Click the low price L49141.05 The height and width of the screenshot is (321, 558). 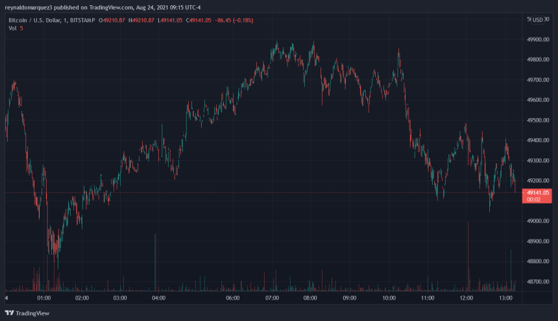(x=170, y=20)
